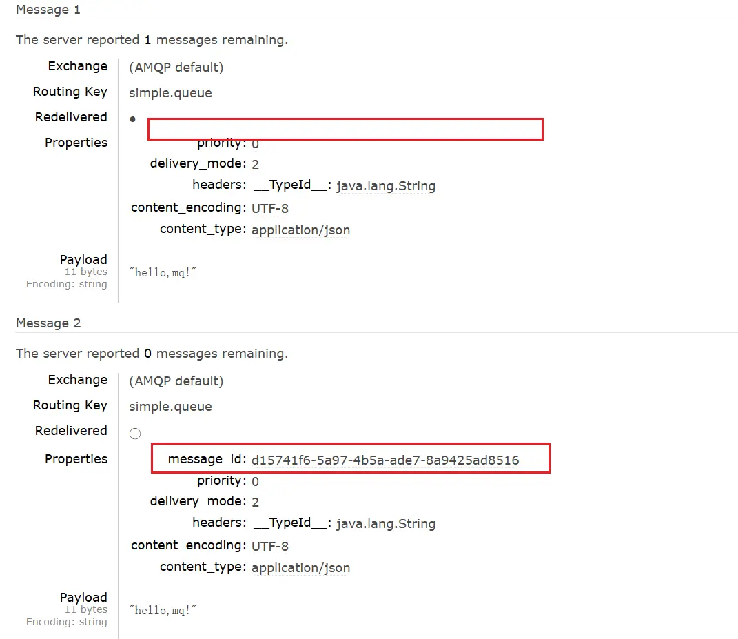
Task: Click UTF-8 content_encoding value in Message 2
Action: click(270, 546)
